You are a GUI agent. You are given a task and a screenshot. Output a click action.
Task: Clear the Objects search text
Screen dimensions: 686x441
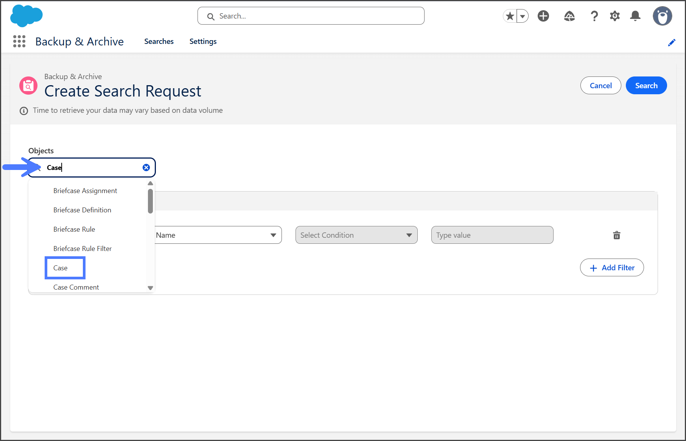pos(146,168)
